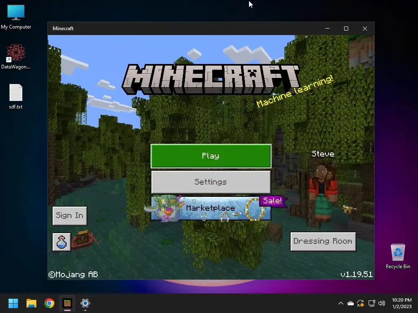418x313 pixels.
Task: Open the My Computer desktop icon
Action: tap(16, 17)
